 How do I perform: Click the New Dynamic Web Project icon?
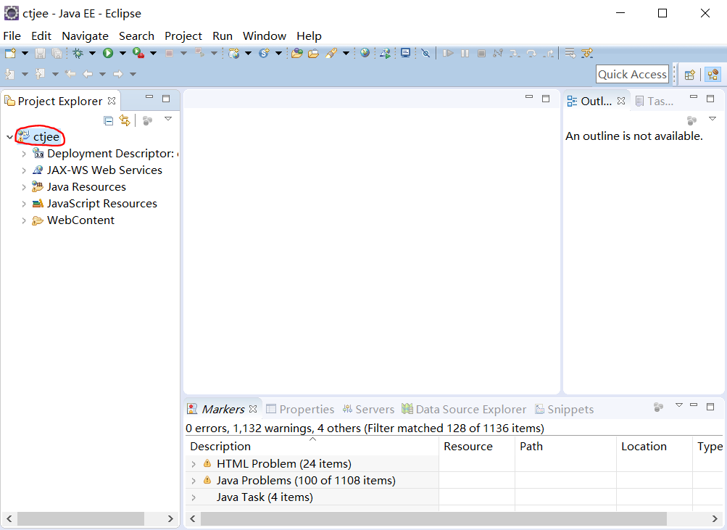pyautogui.click(x=234, y=54)
